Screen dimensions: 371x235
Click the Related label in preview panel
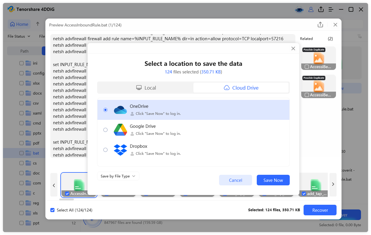306,38
